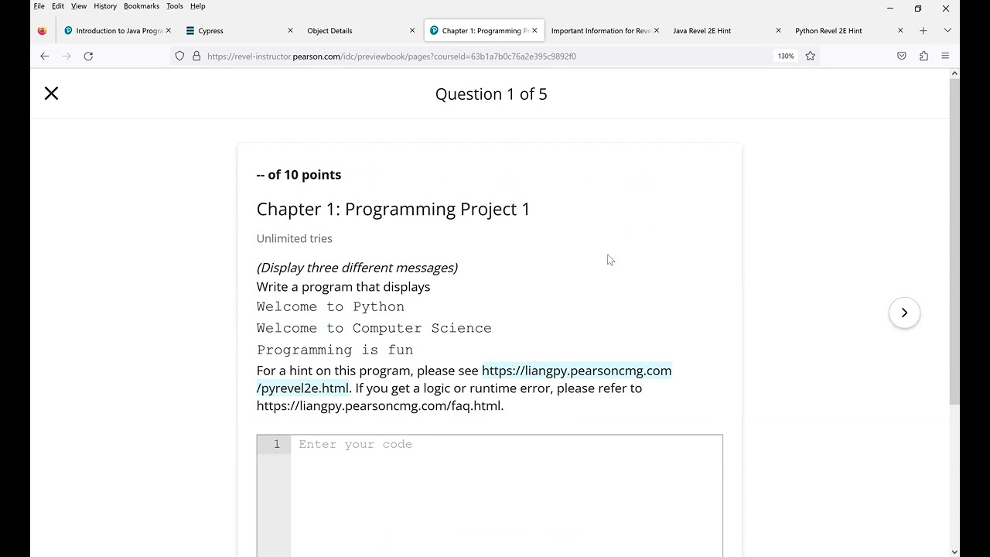Viewport: 990px width, 557px height.
Task: Open tracking protection shield icon
Action: 179,56
